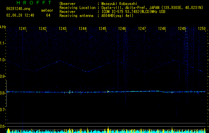Click the Observer name Masayuki Kobayashi
Image resolution: width=209 pixels, height=133 pixels.
coord(119,4)
